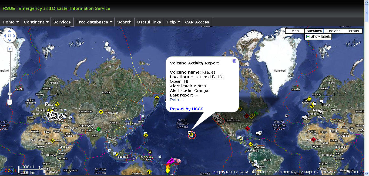Viewport: 369px width, 176px height.
Task: Close the Volcano Activity Report popup
Action: pyautogui.click(x=234, y=61)
